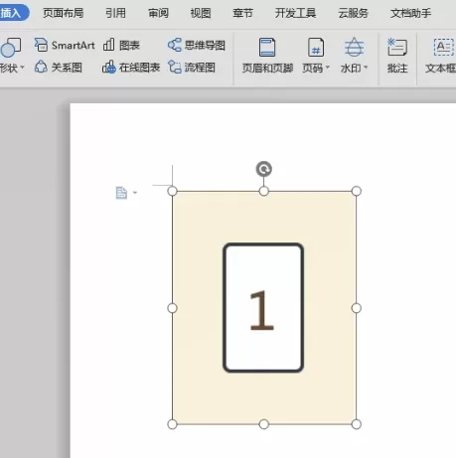456x458 pixels.
Task: Switch to the 审阅 review tab
Action: pos(158,13)
